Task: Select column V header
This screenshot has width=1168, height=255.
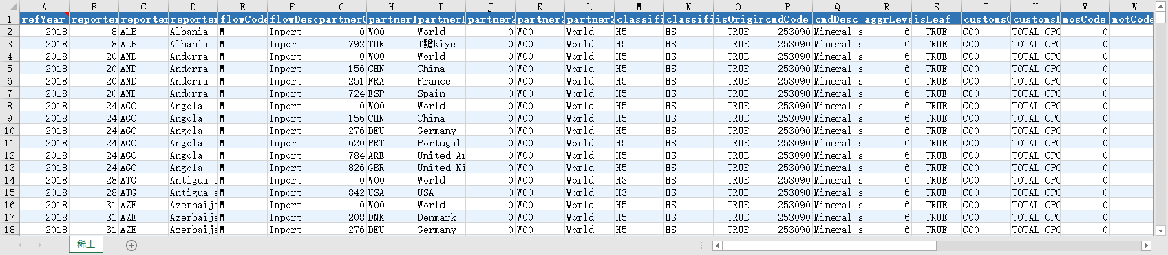Action: coord(1085,7)
